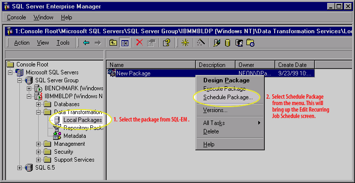Viewport: 355px width, 183px height.
Task: Select IBMMBLDP server in the tree
Action: point(73,96)
